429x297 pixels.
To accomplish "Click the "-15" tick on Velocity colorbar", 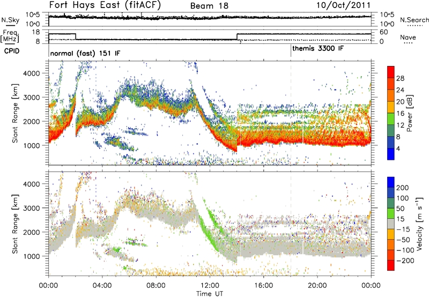I will 403,229.
